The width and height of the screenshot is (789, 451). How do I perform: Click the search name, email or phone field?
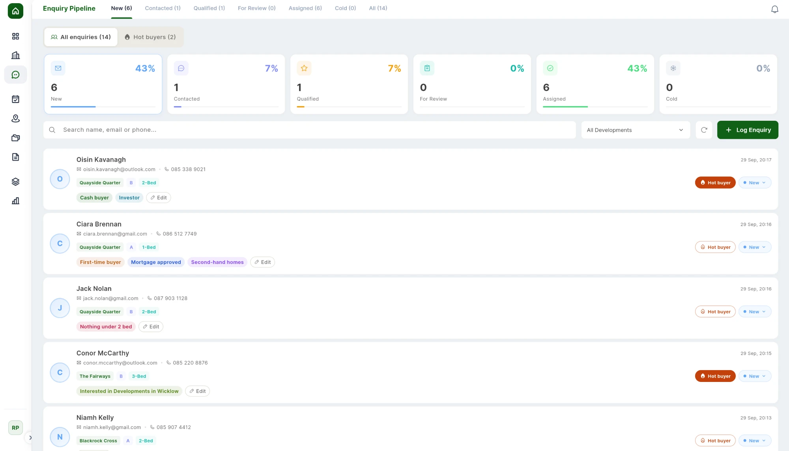[310, 130]
